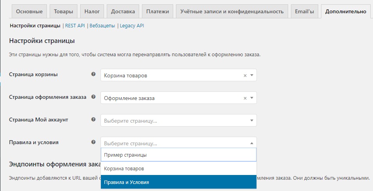
Task: Open help tooltip for Страница Мой аккаунт
Action: (x=93, y=119)
